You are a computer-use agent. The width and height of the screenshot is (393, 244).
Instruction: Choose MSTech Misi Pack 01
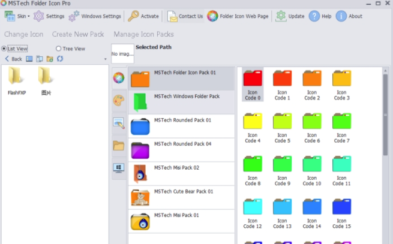click(181, 221)
